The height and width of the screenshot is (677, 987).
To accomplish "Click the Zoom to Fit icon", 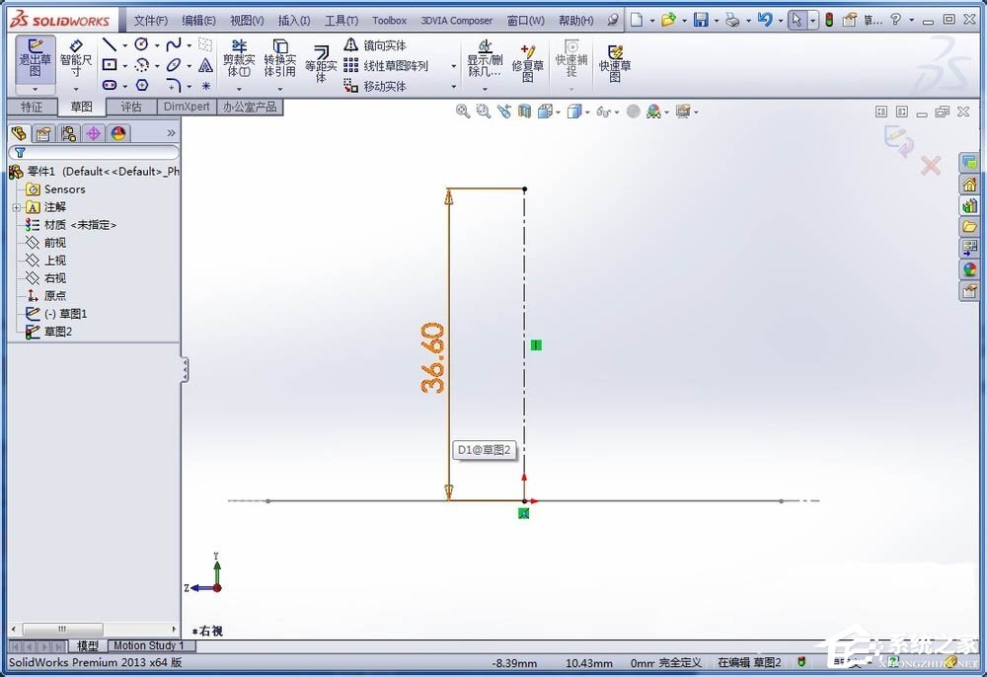I will (x=462, y=111).
